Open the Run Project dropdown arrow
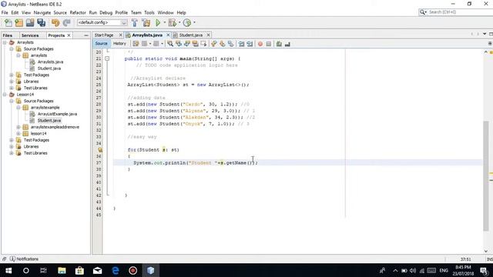493x277 pixels. pos(164,22)
